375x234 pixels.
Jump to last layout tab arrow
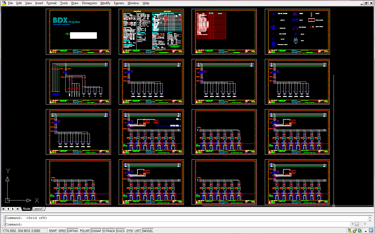17,209
